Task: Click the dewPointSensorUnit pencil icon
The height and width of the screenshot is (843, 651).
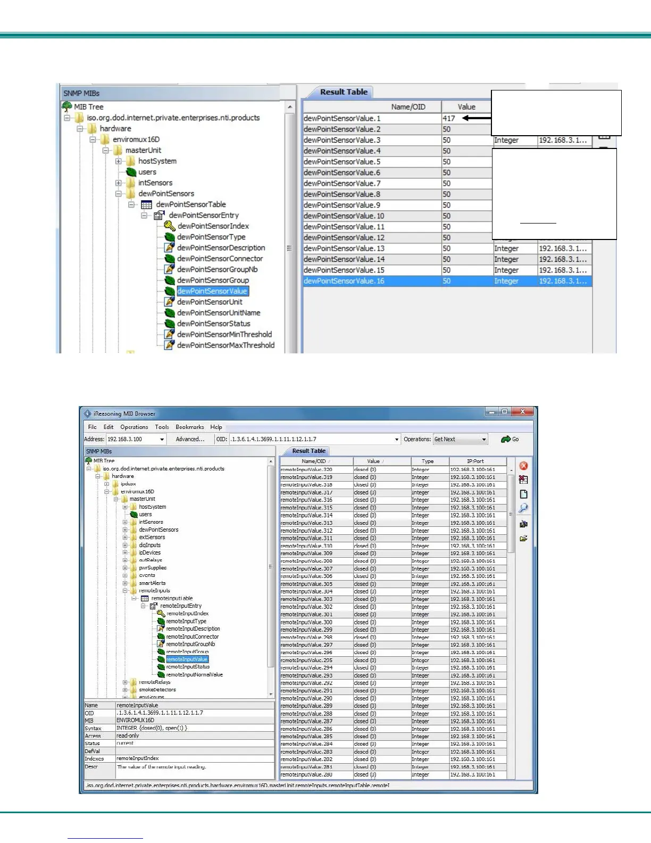Action: click(170, 302)
